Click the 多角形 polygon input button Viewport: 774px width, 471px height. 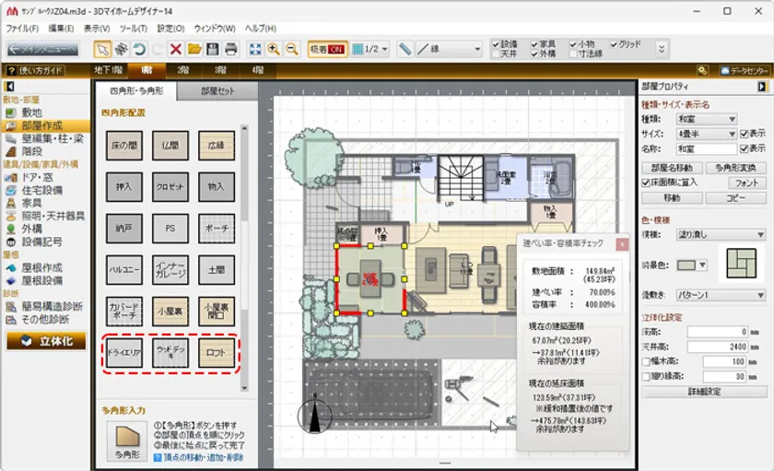123,445
